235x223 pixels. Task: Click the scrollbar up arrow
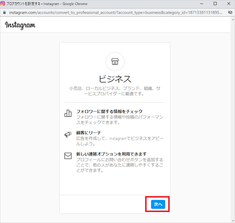coord(233,20)
